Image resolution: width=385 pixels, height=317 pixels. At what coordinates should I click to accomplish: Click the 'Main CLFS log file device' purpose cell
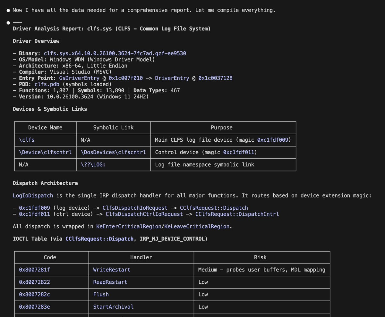click(223, 140)
